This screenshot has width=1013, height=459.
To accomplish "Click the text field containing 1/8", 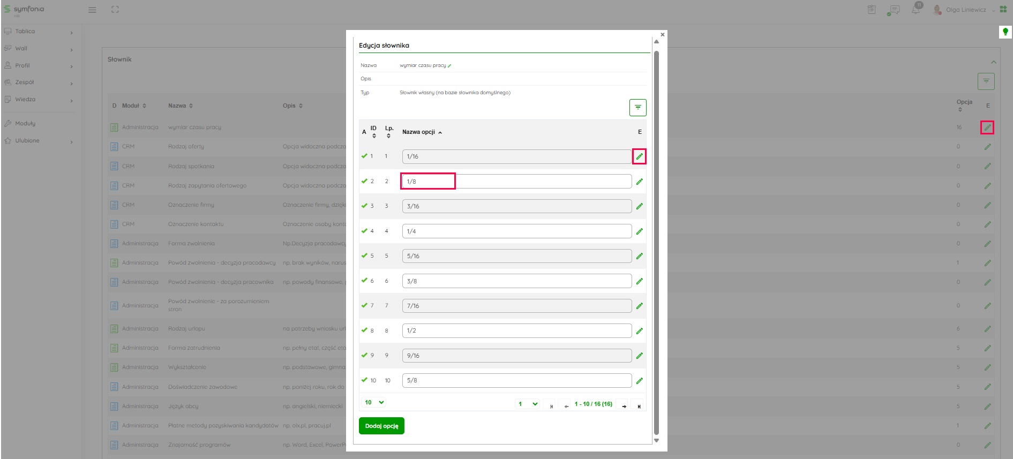I will click(x=516, y=182).
